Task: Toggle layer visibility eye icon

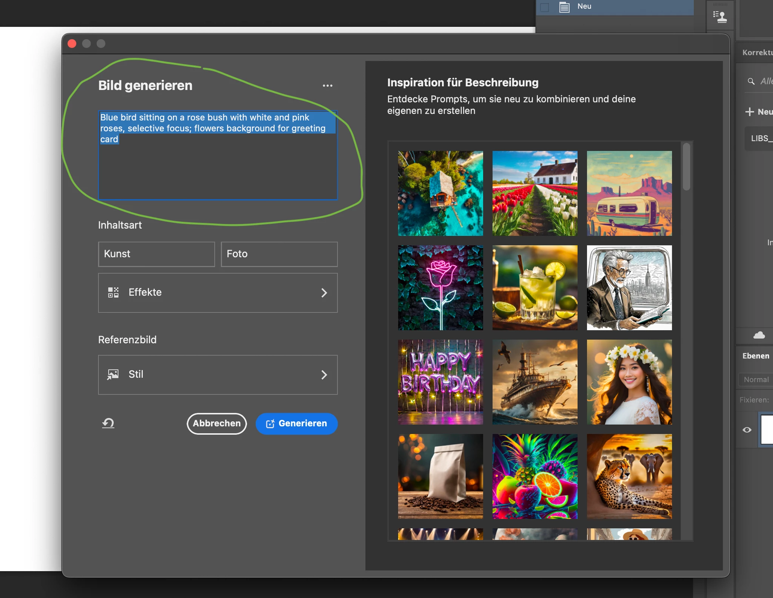Action: click(x=747, y=430)
